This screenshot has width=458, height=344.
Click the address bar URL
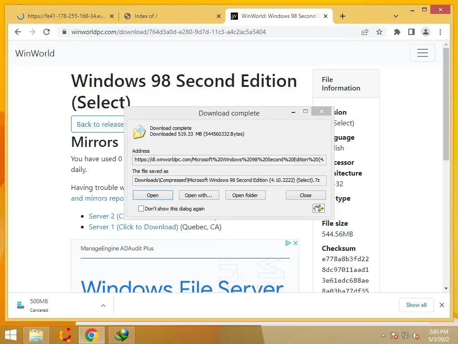[169, 32]
